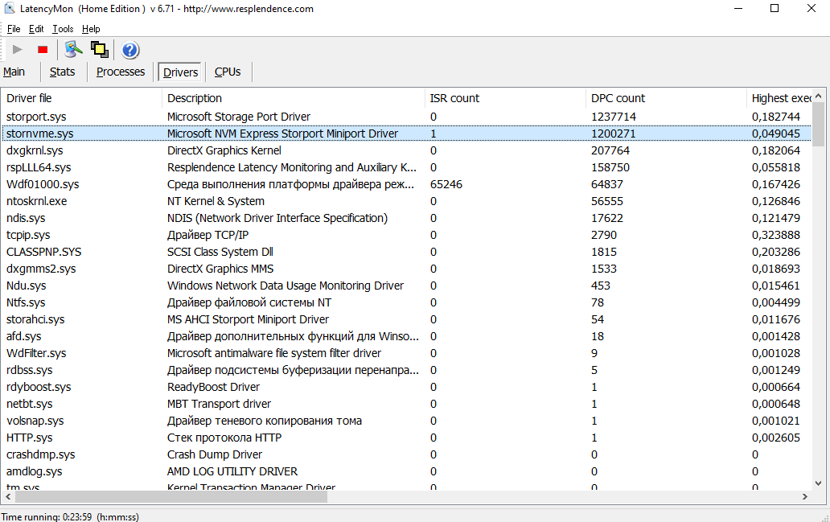This screenshot has height=522, width=830.
Task: Open the File menu
Action: point(14,29)
